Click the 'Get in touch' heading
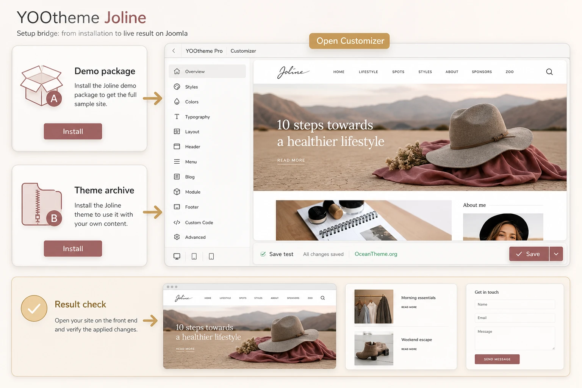Screen dimensions: 582x388 tap(487, 292)
